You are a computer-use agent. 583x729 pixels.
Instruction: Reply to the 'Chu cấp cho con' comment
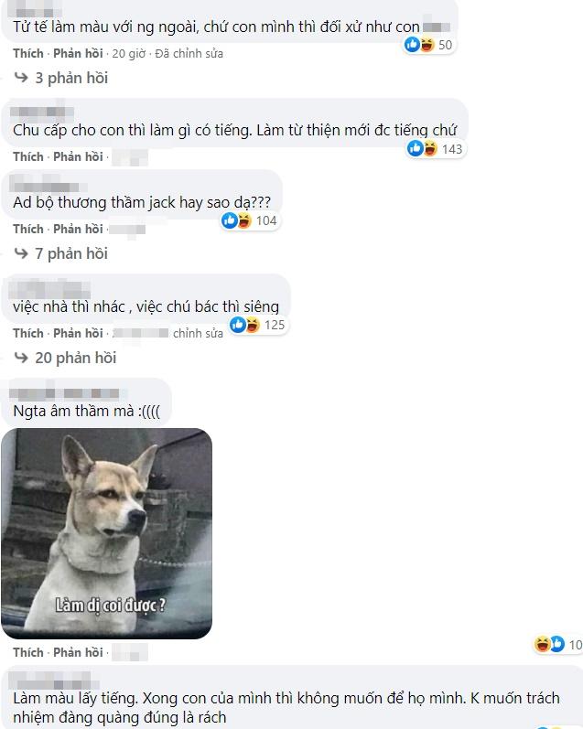pyautogui.click(x=78, y=156)
